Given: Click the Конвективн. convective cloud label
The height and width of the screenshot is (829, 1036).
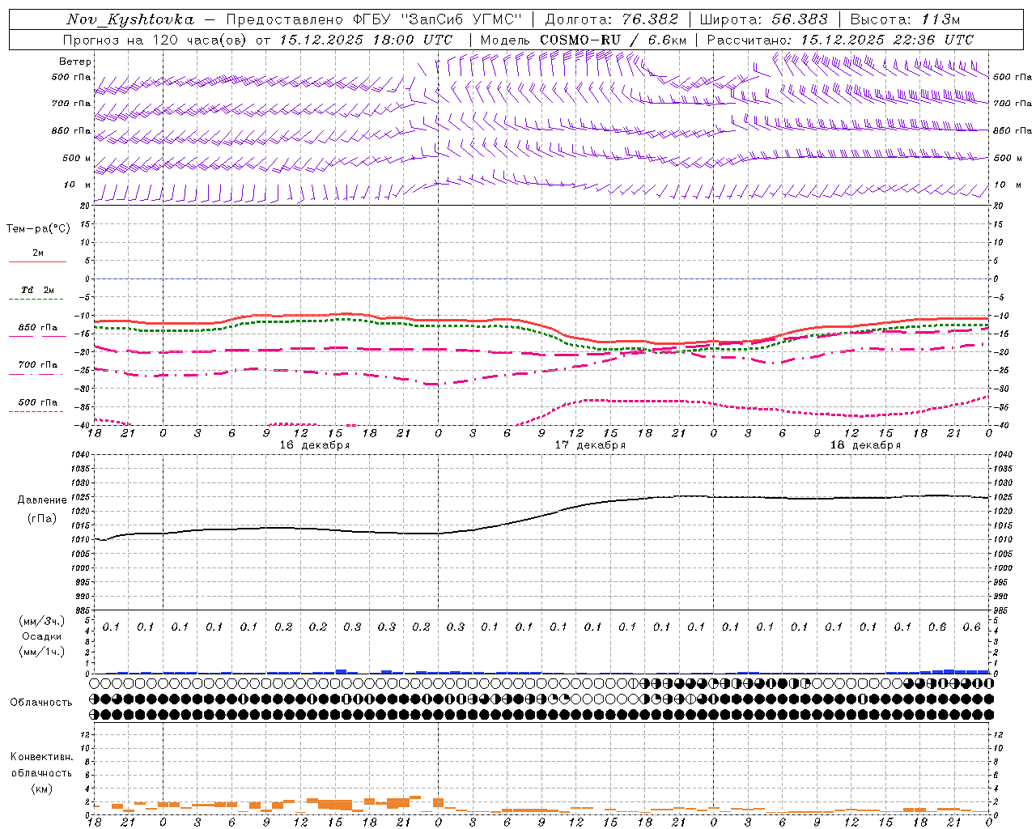Looking at the screenshot, I should pyautogui.click(x=41, y=757).
